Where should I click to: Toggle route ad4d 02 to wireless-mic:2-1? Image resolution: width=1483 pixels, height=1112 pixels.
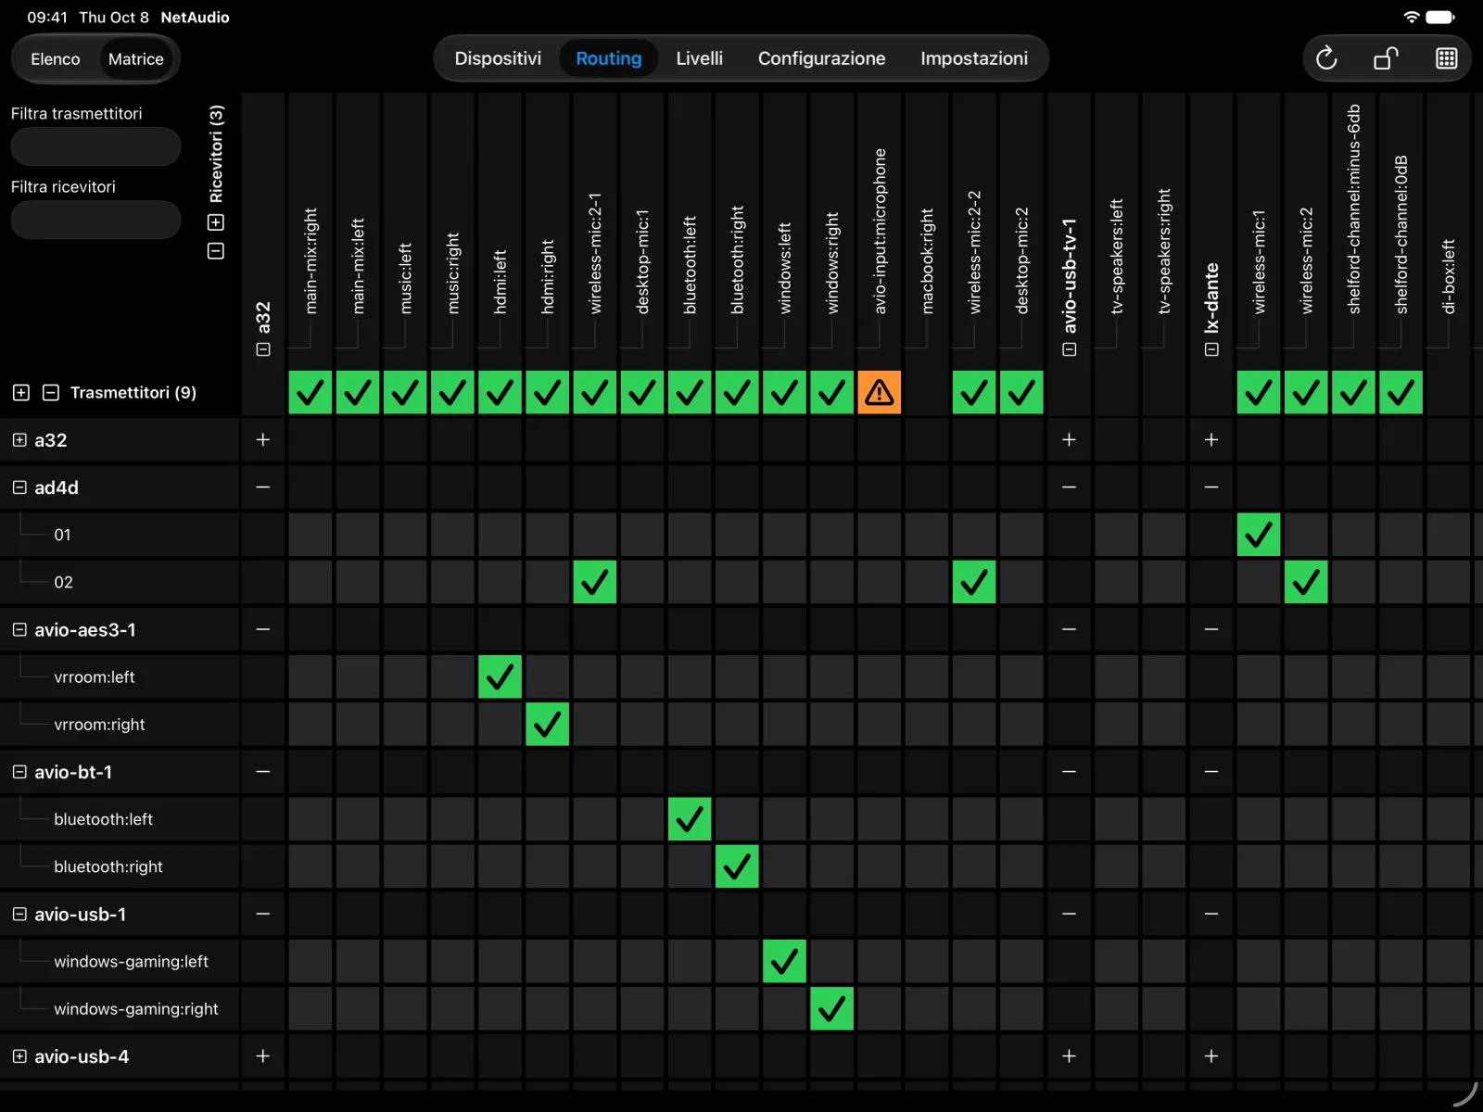[594, 582]
